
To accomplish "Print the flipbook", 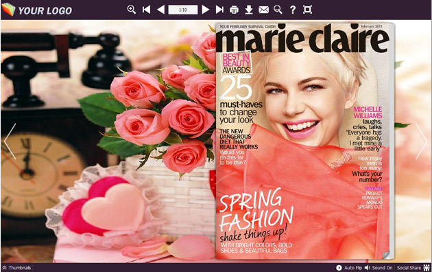I will (x=234, y=10).
